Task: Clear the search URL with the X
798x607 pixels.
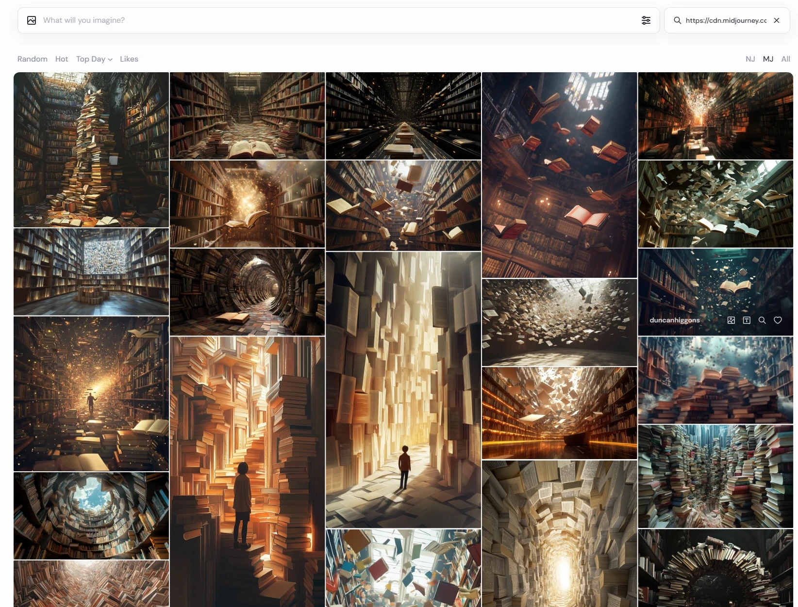Action: tap(777, 20)
